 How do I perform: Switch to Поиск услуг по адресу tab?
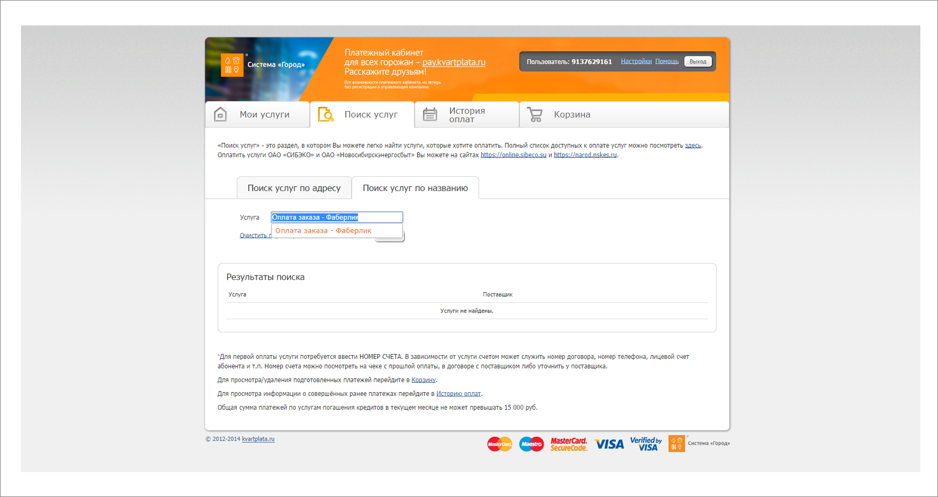pyautogui.click(x=294, y=188)
